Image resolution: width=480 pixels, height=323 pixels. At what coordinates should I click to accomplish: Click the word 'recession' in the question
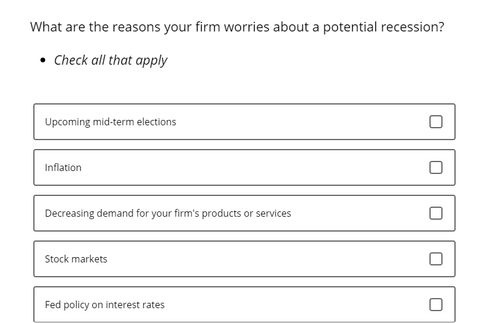click(409, 27)
